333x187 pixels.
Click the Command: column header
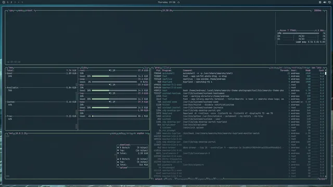pyautogui.click(x=188, y=71)
